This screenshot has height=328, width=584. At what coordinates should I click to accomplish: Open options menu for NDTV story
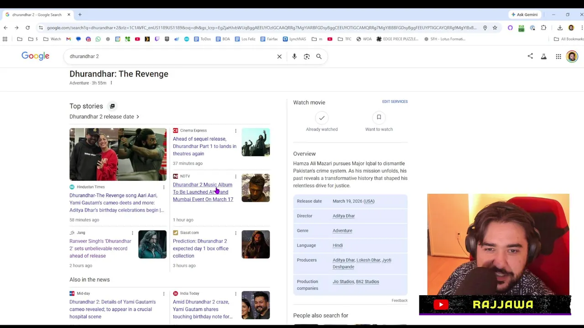pyautogui.click(x=236, y=176)
